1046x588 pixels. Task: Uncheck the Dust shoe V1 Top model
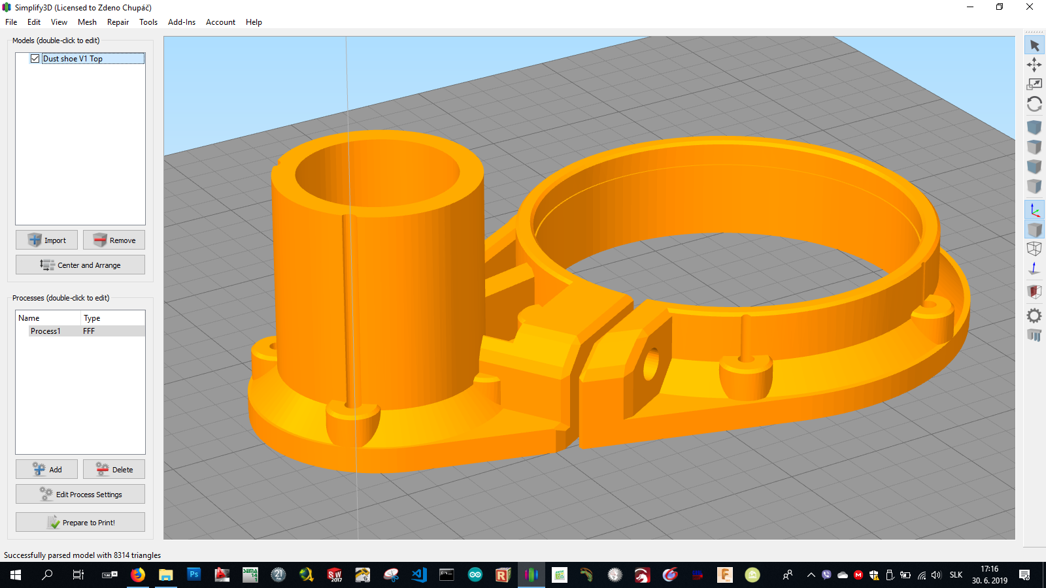[35, 59]
